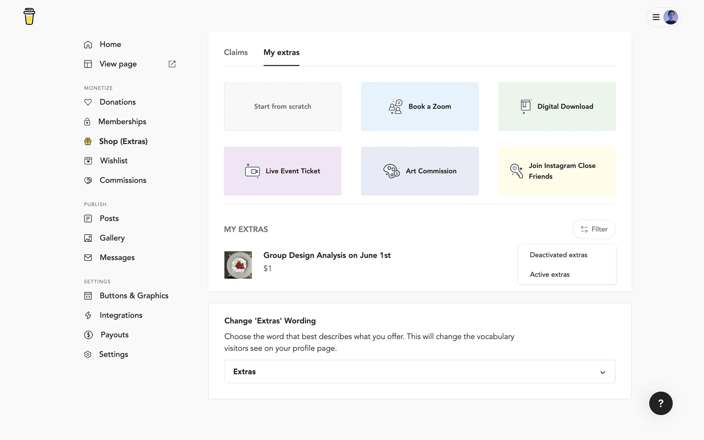Choose Active extras from filter menu
Image resolution: width=704 pixels, height=440 pixels.
(x=550, y=275)
